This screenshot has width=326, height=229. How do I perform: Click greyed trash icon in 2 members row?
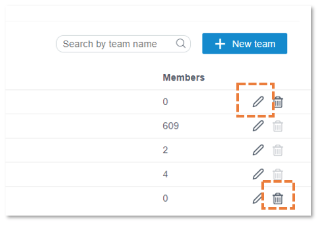pyautogui.click(x=278, y=150)
